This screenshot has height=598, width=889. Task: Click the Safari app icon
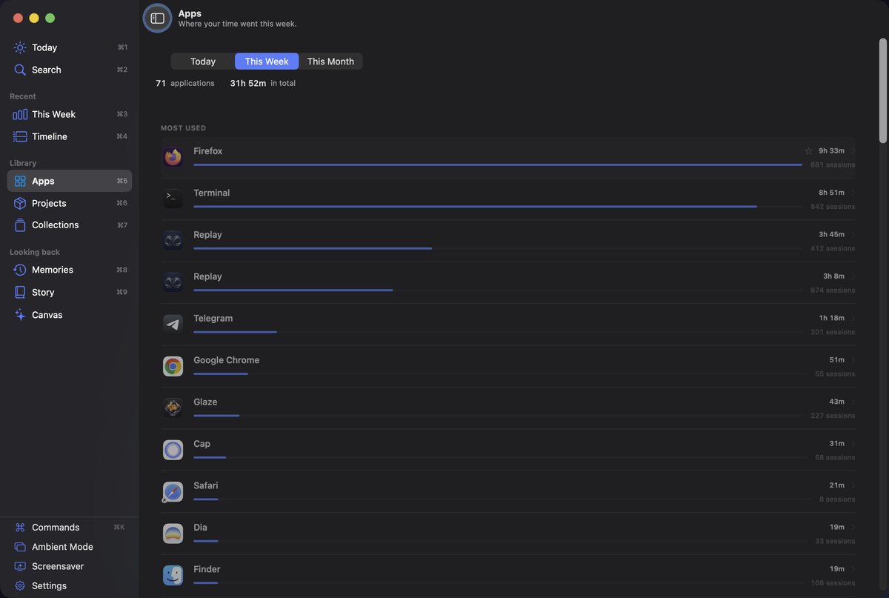(x=173, y=491)
